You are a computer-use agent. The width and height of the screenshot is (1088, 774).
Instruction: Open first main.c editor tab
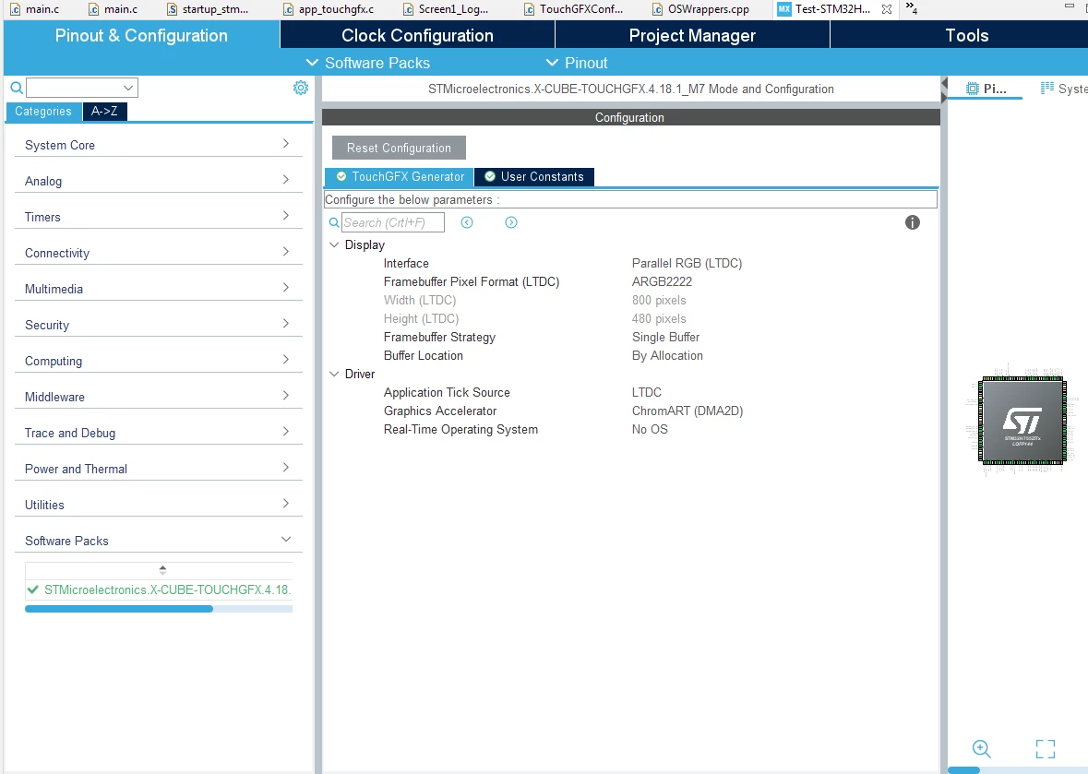pos(35,9)
